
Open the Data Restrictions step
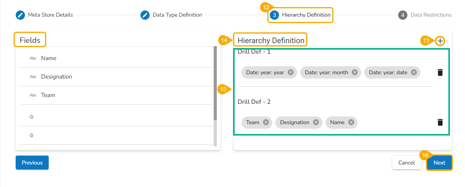(425, 15)
